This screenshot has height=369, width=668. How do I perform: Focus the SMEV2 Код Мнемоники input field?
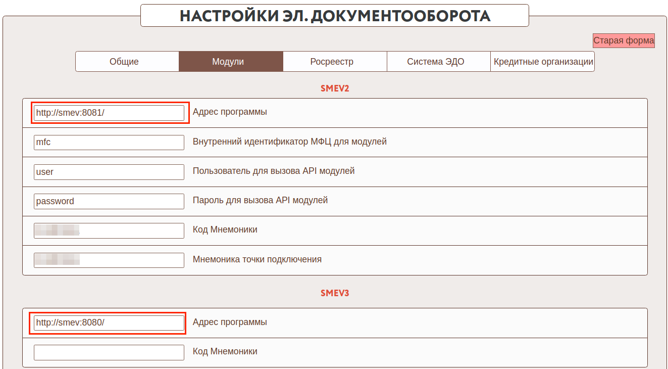tap(109, 230)
